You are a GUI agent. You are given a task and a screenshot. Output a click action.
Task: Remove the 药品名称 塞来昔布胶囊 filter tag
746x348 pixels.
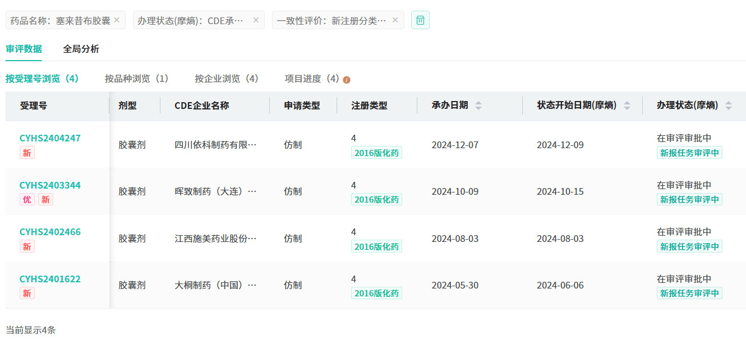[117, 20]
